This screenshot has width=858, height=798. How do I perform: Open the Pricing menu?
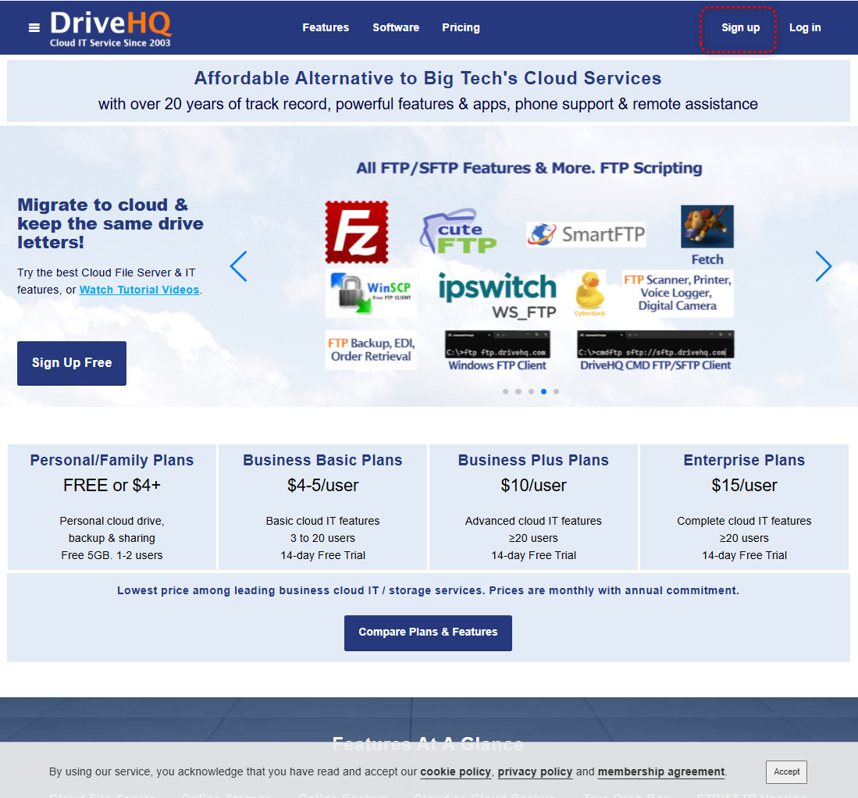[x=461, y=27]
